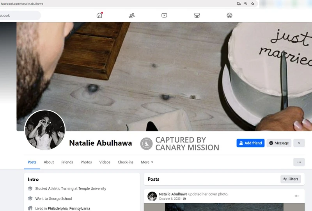Bookmark this page with the star icon

click(x=253, y=3)
